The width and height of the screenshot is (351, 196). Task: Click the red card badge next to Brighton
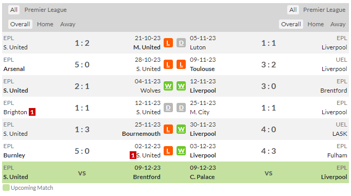(x=32, y=112)
